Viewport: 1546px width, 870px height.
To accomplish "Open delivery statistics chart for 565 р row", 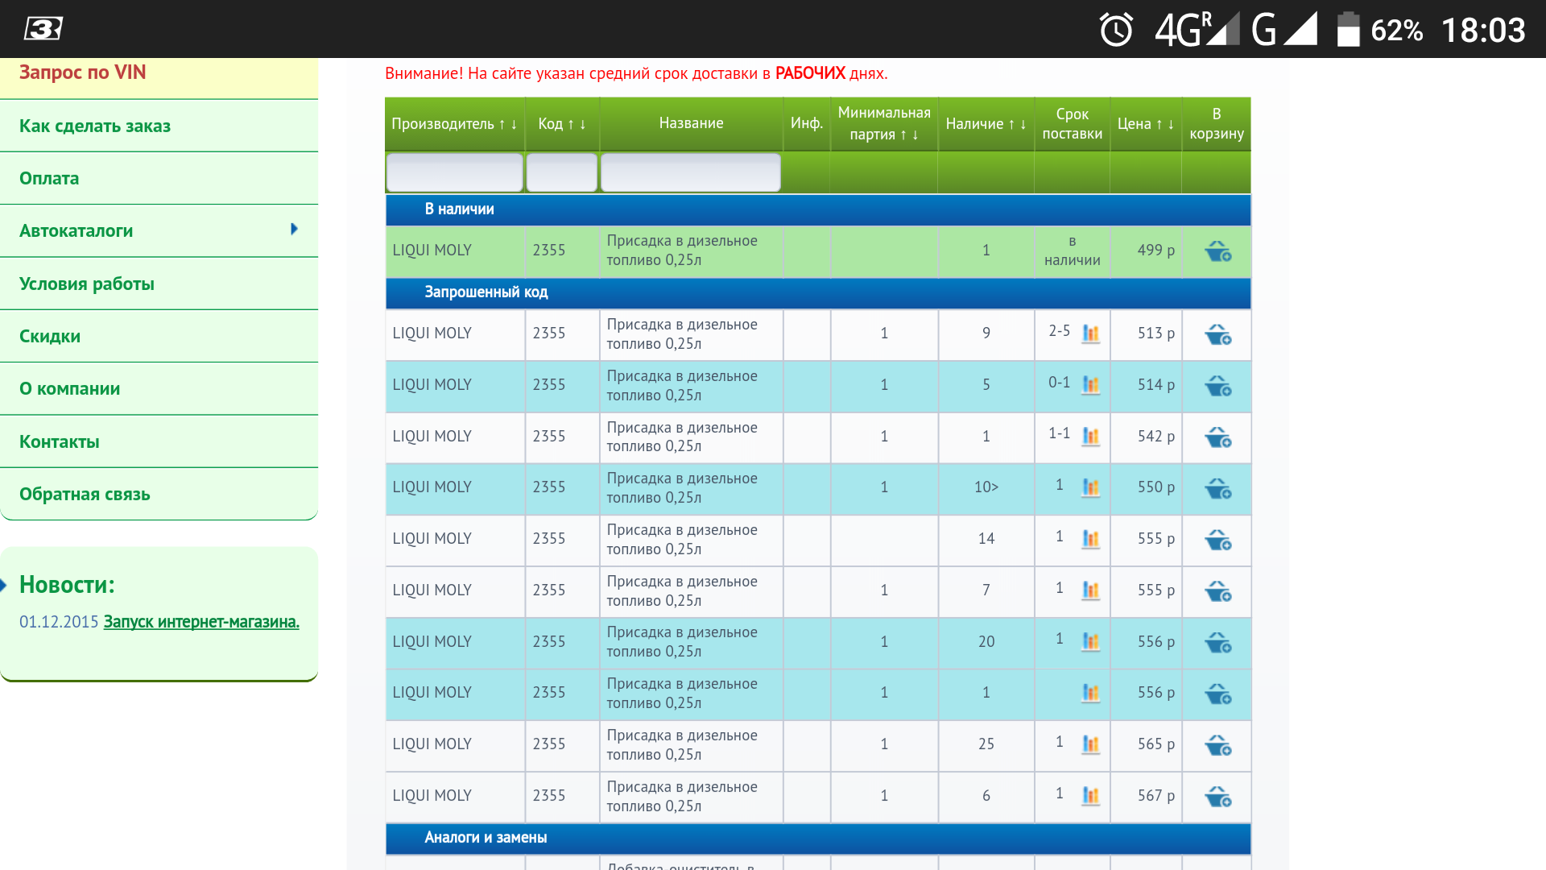I will pyautogui.click(x=1090, y=744).
